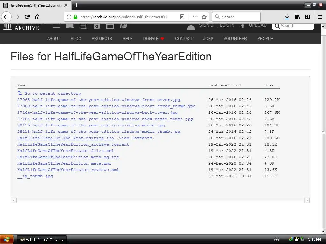Open the Windows Start button
Viewport: 326px width, 244px height.
pyautogui.click(x=7, y=239)
